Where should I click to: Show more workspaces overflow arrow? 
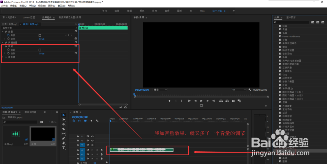tap(233, 11)
